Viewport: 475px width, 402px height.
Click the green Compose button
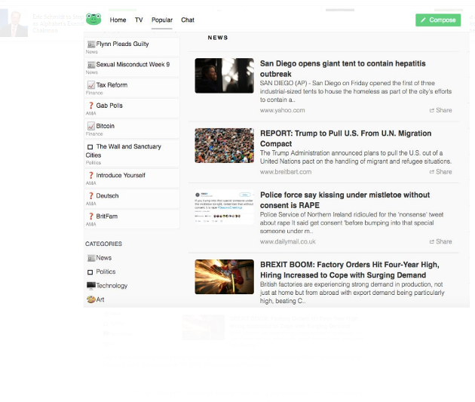point(438,20)
